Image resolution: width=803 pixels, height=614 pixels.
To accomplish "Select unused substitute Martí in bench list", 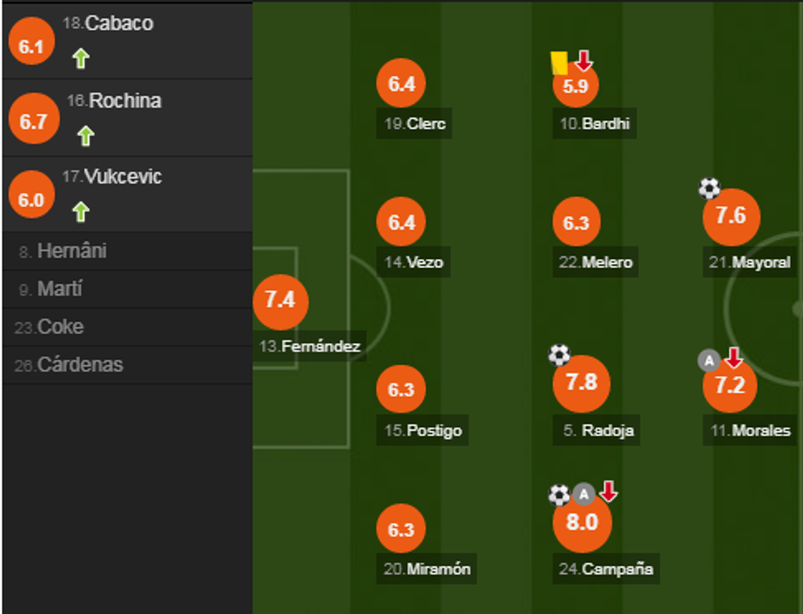I will (x=60, y=289).
